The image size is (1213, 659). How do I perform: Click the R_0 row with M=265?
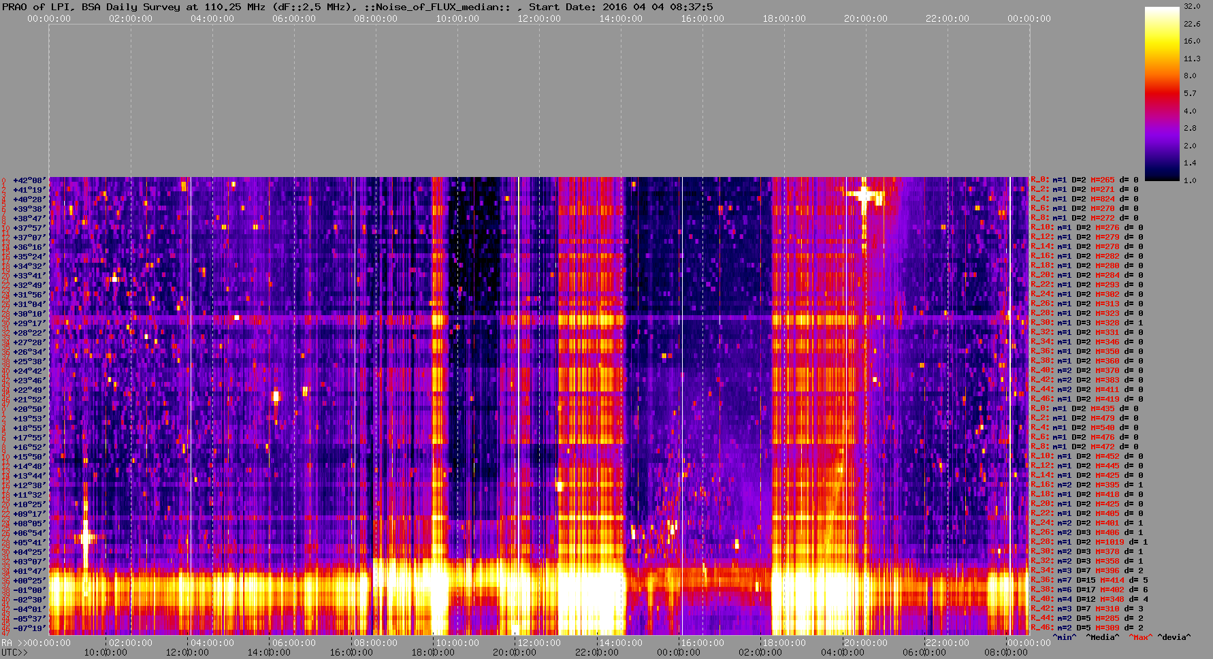point(1084,180)
